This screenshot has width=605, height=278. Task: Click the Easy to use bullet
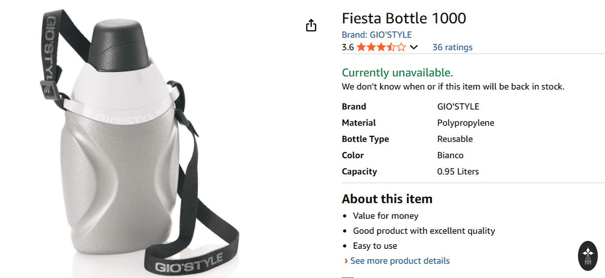click(x=375, y=246)
